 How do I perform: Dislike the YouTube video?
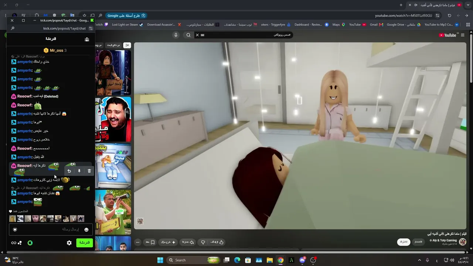[x=203, y=242]
